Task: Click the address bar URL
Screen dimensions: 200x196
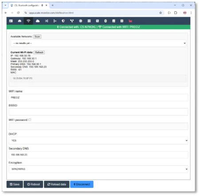Action: [x=51, y=13]
